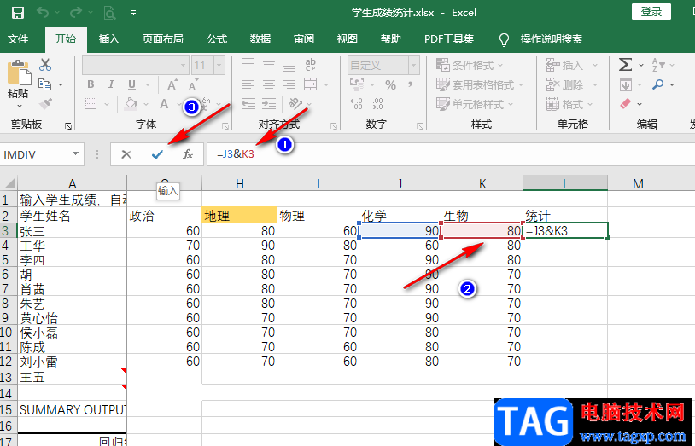This screenshot has width=695, height=446.
Task: Click cell A3 containing 张三
Action: [73, 231]
